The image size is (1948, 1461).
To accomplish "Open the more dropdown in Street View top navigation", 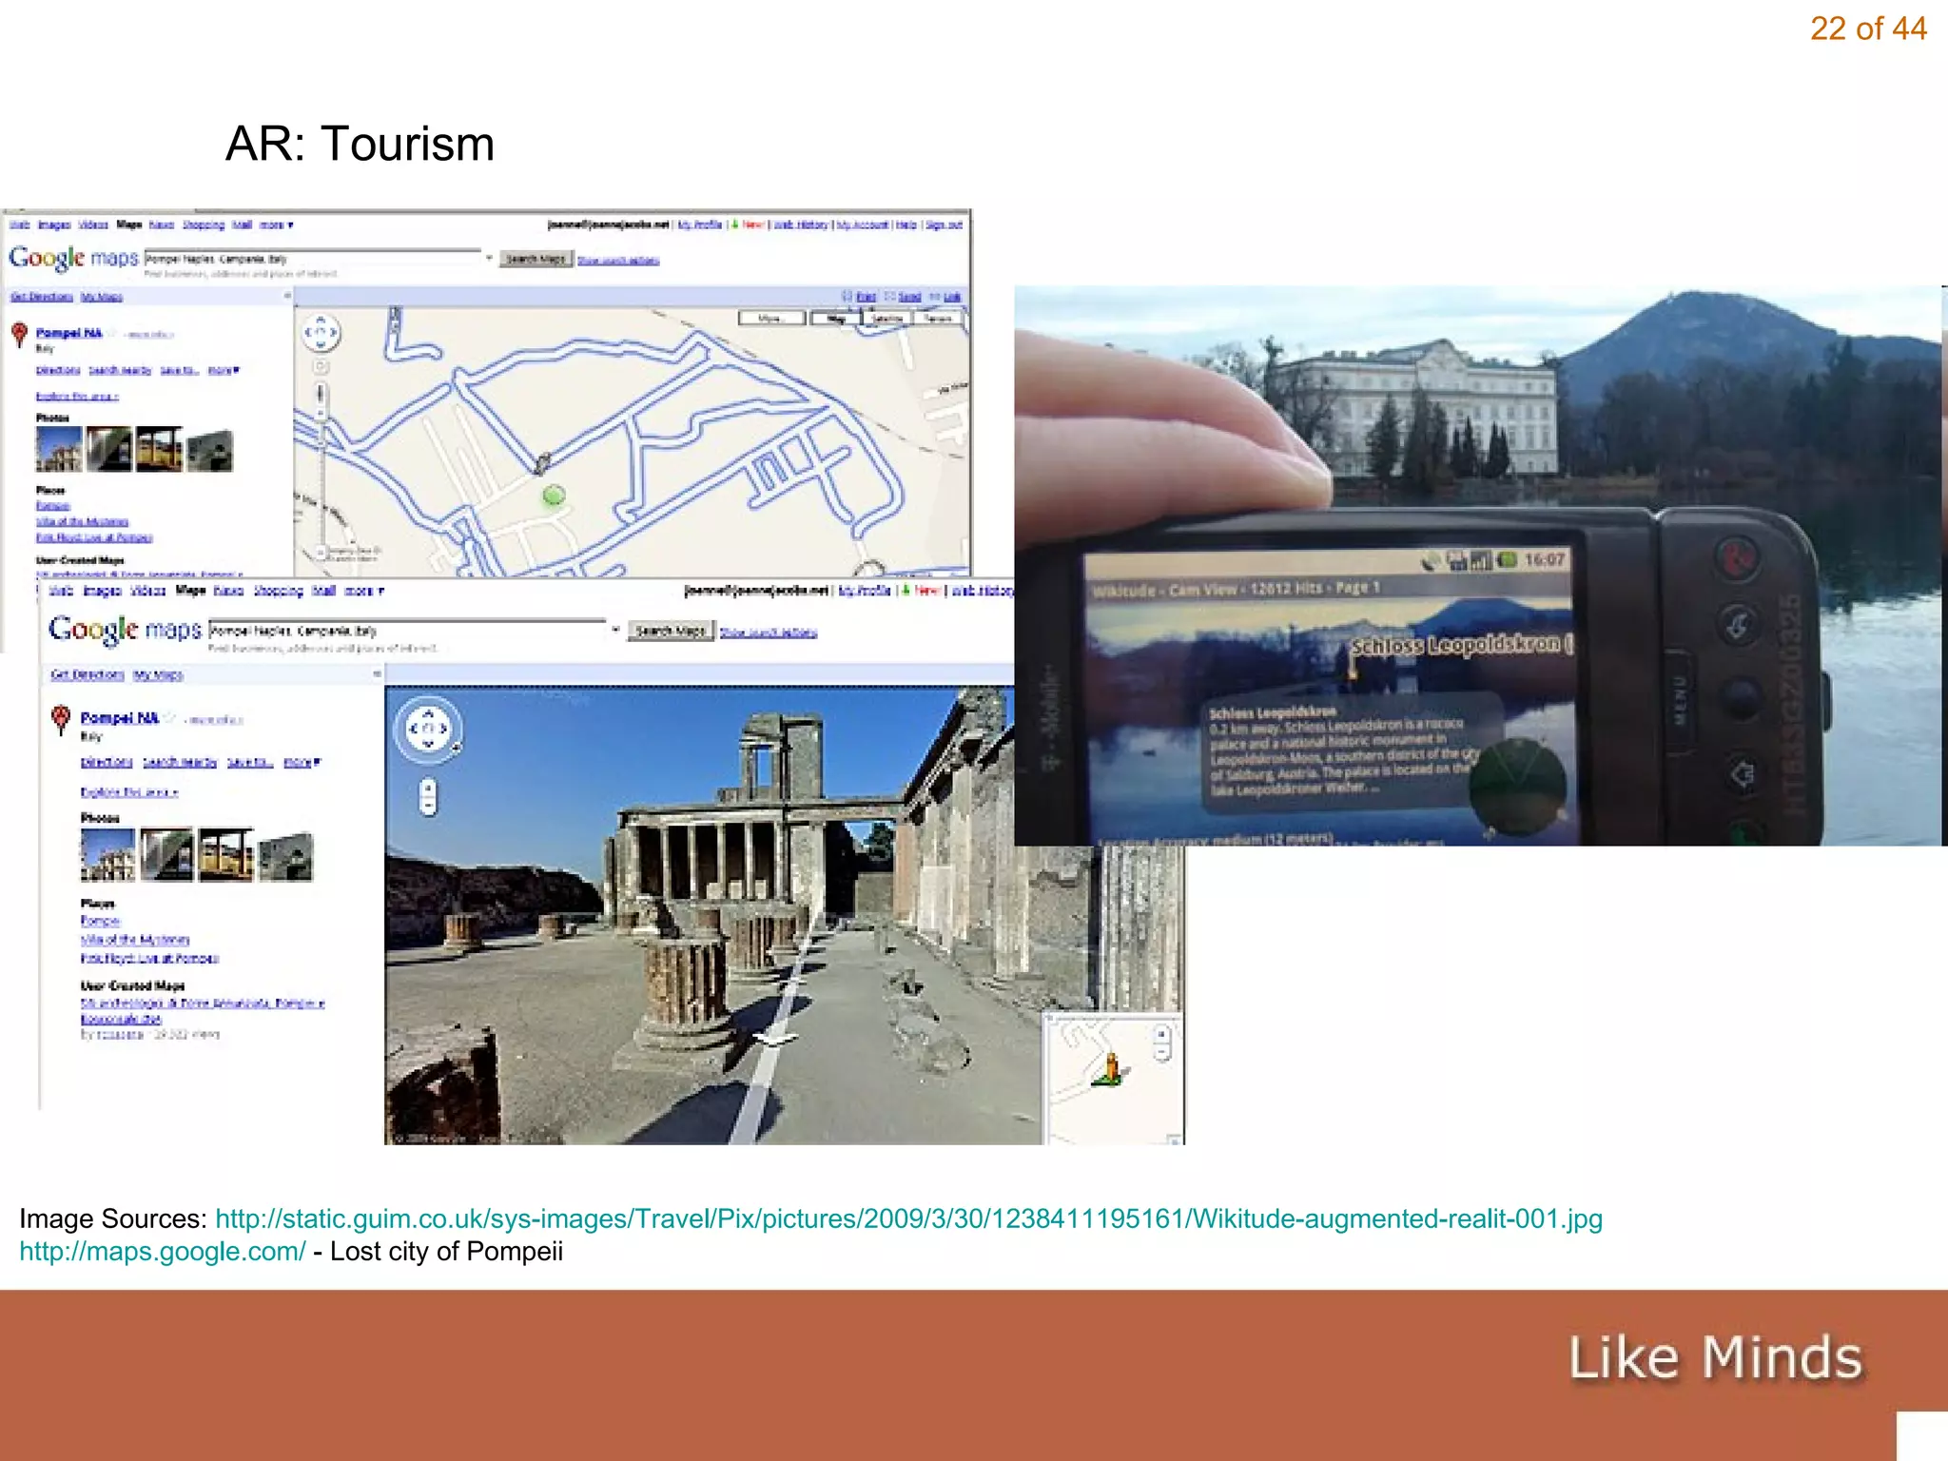I will pos(364,591).
